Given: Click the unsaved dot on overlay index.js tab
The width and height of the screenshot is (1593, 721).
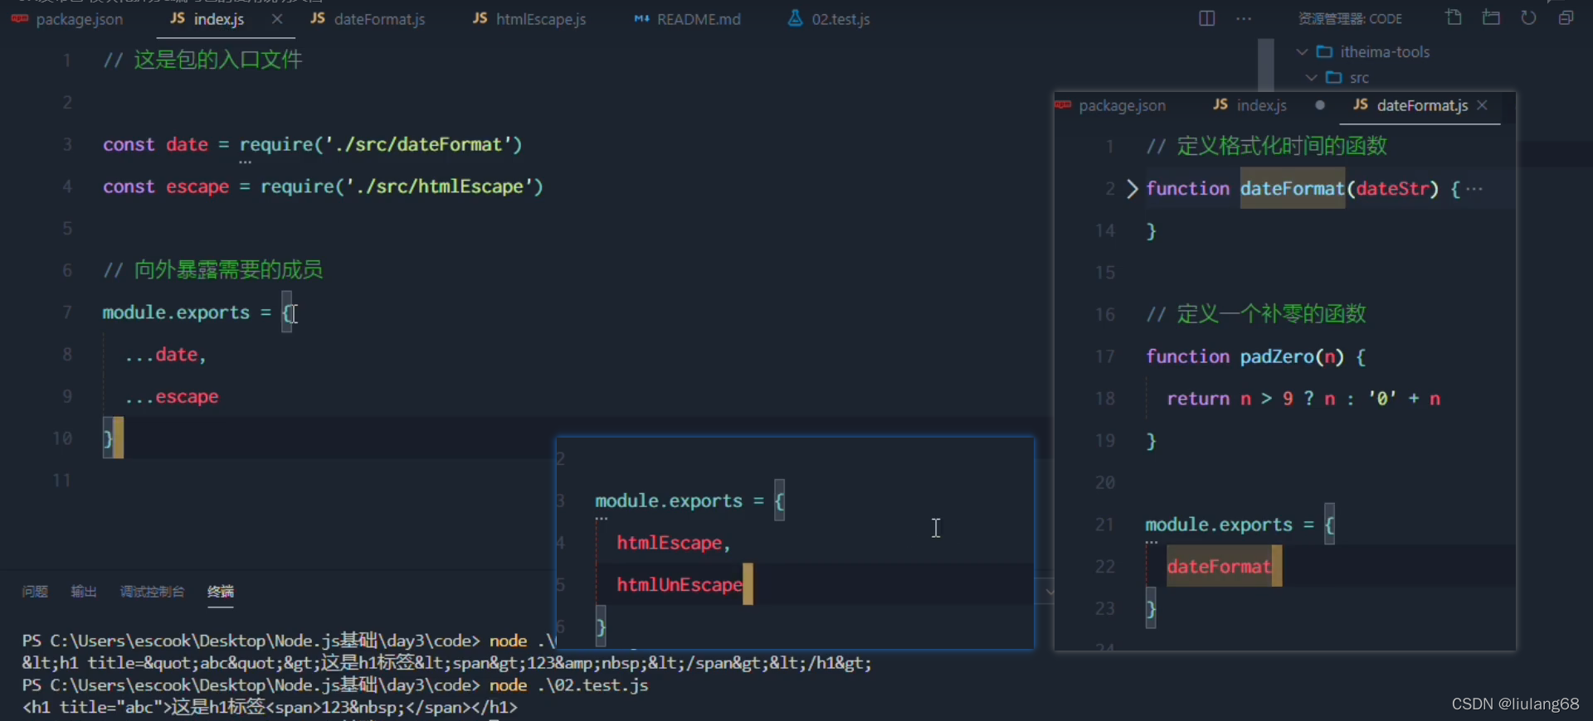Looking at the screenshot, I should click(x=1320, y=105).
